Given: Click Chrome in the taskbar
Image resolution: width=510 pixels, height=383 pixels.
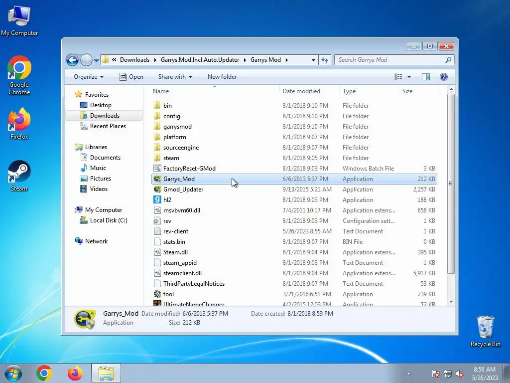Looking at the screenshot, I should 44,373.
